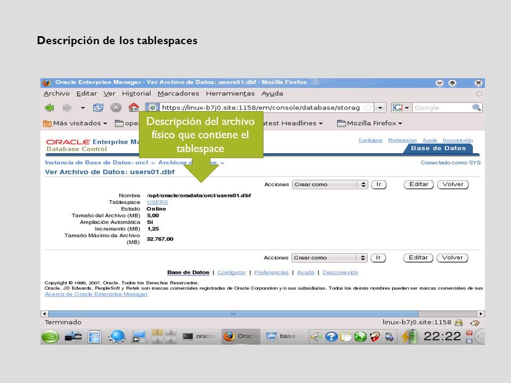The width and height of the screenshot is (511, 383).
Task: Switch to the 'base' window in taskbar
Action: (x=284, y=336)
